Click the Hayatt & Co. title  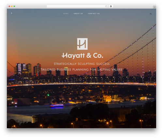[82, 56]
